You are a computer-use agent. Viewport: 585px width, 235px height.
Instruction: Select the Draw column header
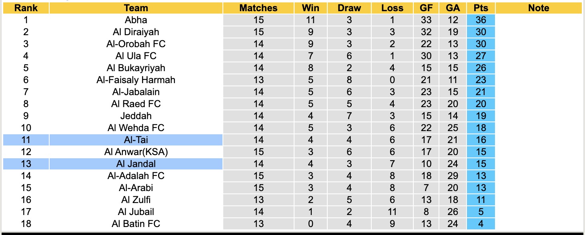(x=349, y=8)
